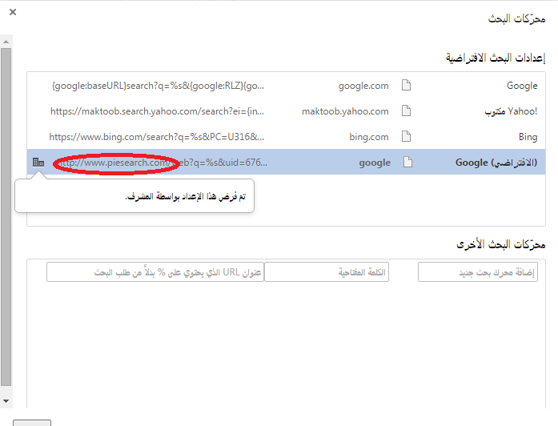Focus the عنوان URL input field
Viewport: 558px width, 426px height.
coord(155,272)
